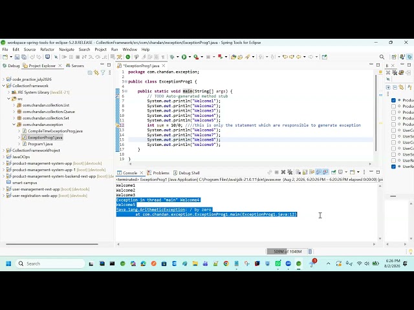The height and width of the screenshot is (310, 414).
Task: Open the Run button dropdown arrow
Action: click(x=190, y=57)
